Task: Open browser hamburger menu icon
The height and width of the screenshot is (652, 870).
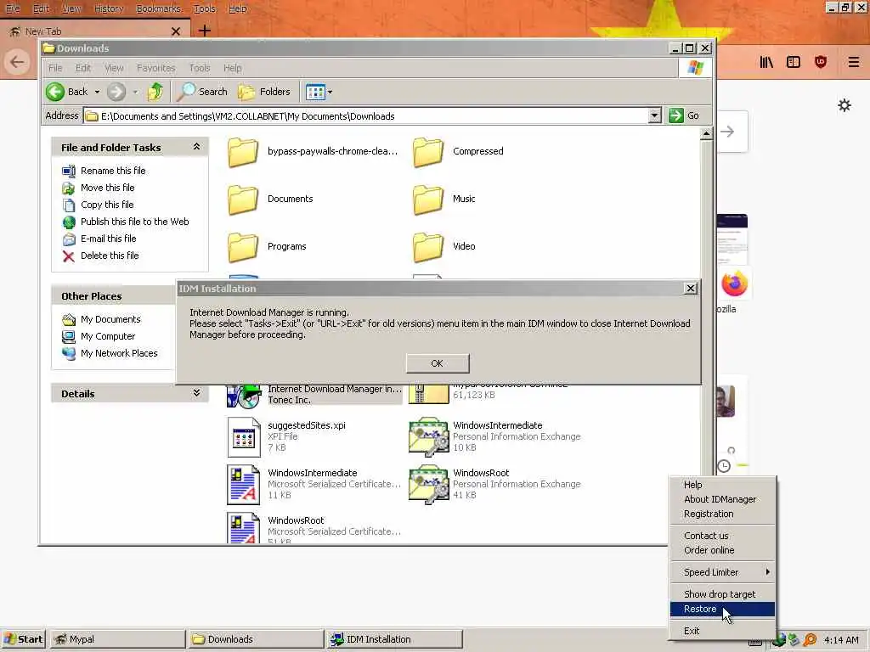Action: [853, 62]
